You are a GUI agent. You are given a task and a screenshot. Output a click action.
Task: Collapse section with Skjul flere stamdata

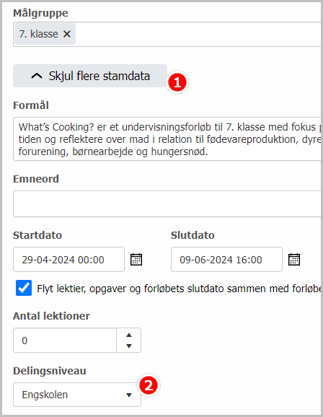tap(90, 76)
